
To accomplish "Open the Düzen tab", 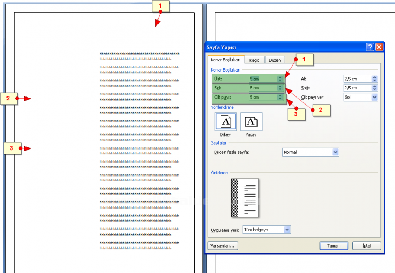I will (274, 60).
